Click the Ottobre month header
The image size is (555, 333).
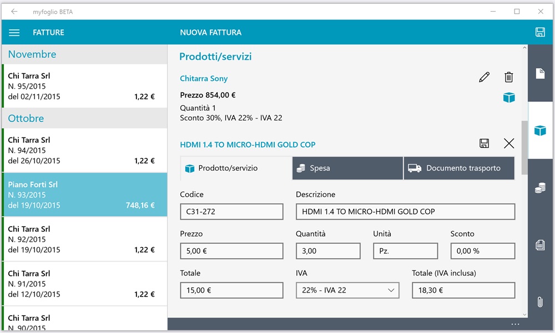tap(84, 118)
